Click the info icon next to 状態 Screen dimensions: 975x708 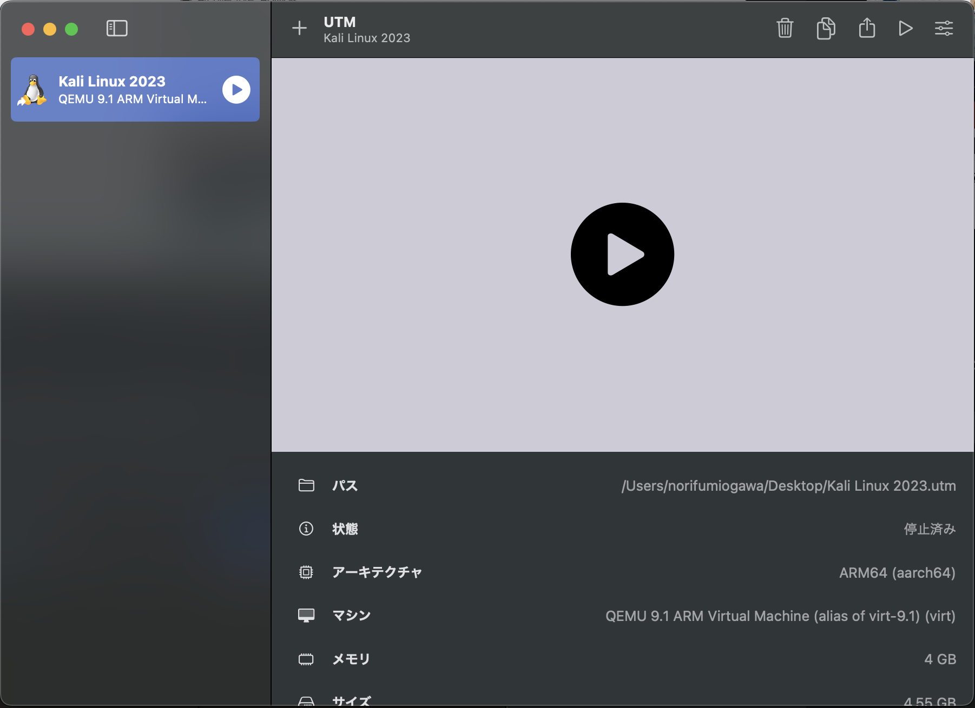[306, 529]
